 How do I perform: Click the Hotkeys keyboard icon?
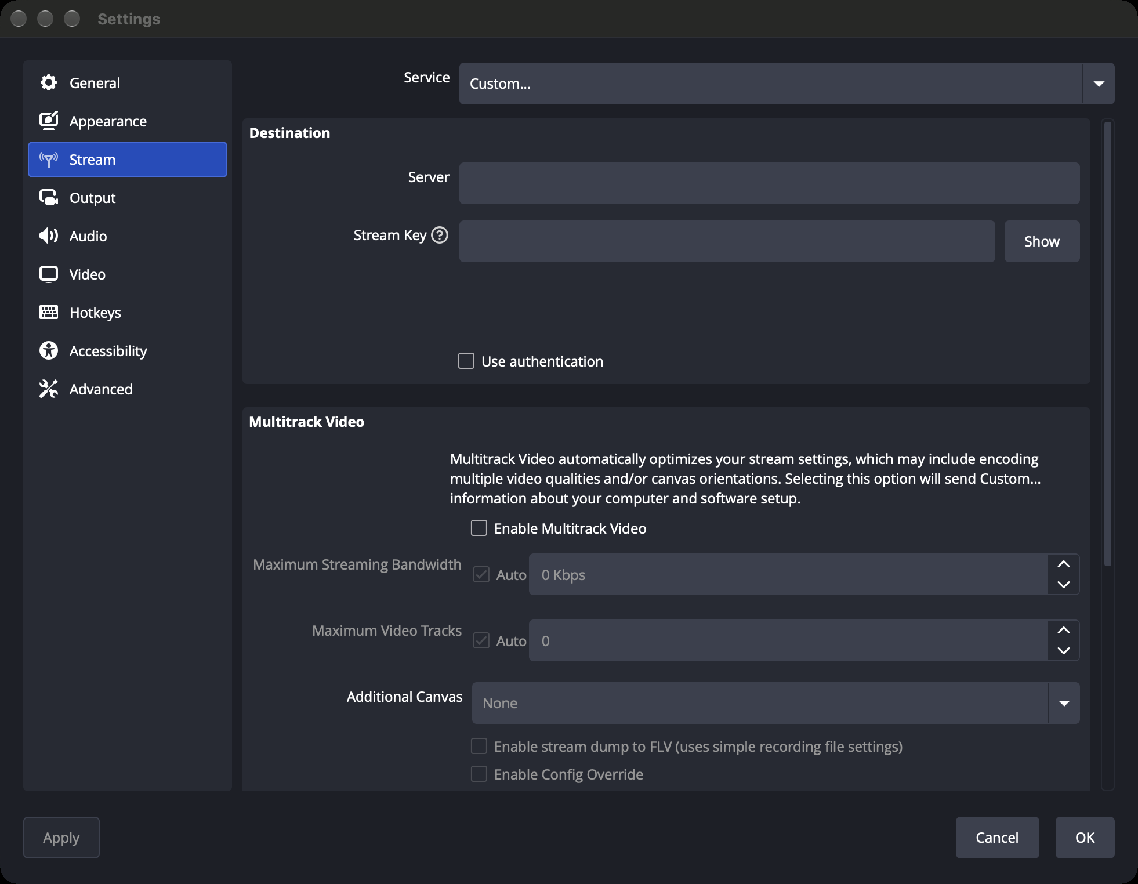point(49,313)
